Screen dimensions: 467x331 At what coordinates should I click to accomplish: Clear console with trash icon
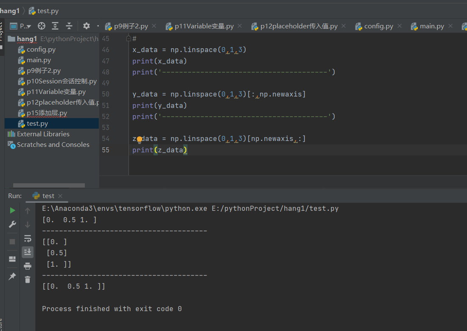pos(28,280)
